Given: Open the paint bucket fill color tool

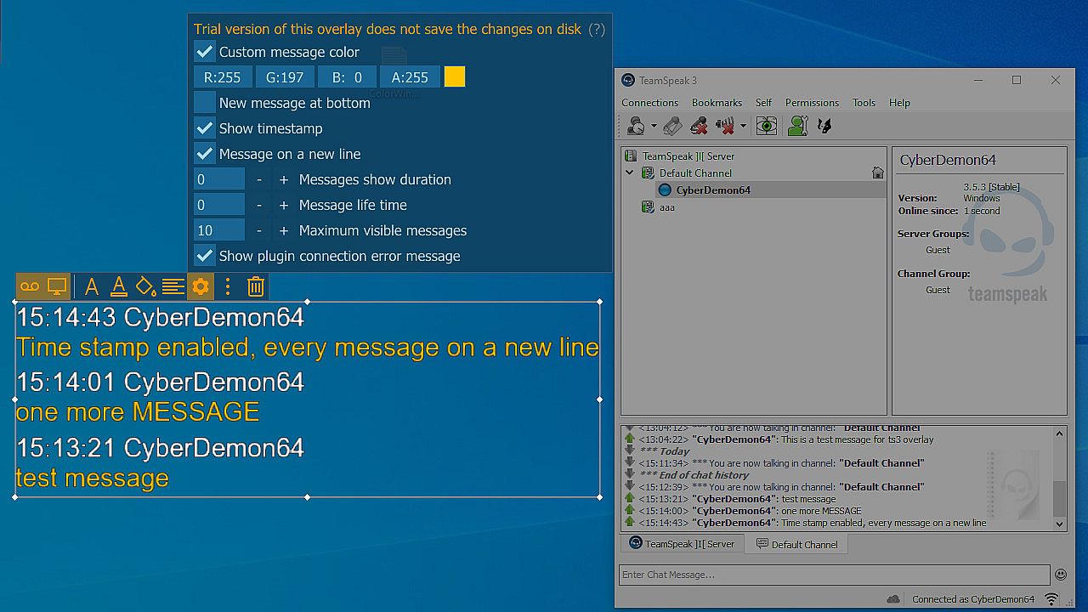Looking at the screenshot, I should [x=146, y=286].
